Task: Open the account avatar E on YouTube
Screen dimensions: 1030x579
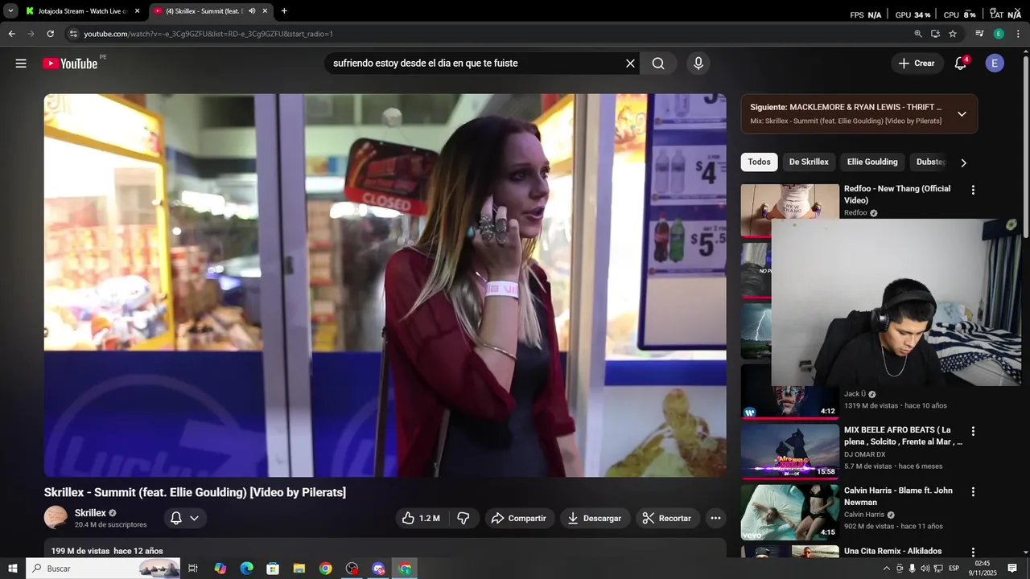Action: (x=995, y=64)
